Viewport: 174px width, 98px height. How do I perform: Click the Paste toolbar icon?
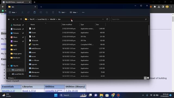[x=35, y=12]
